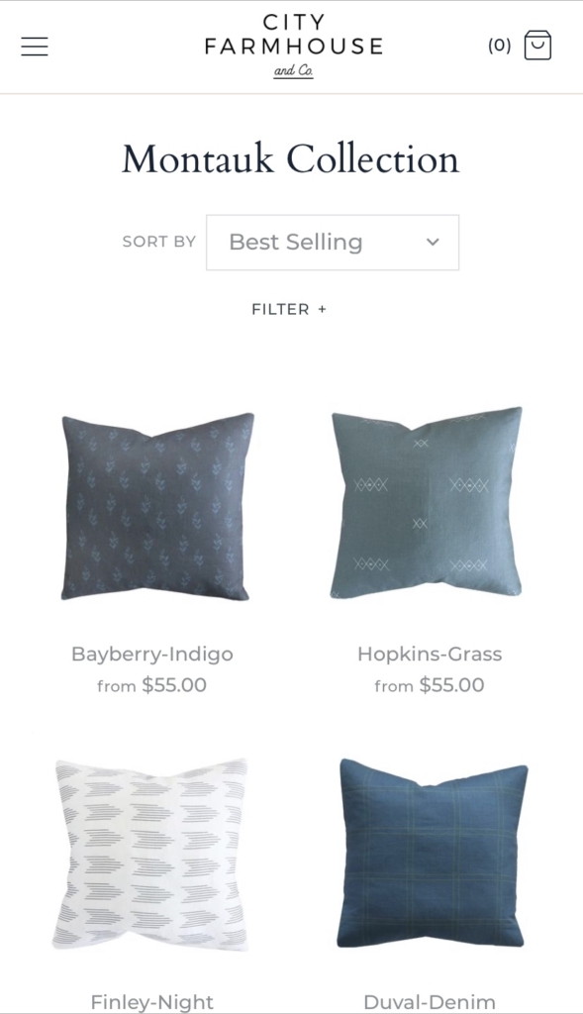Image resolution: width=583 pixels, height=1014 pixels.
Task: Open the Bayberry-Indigo pillow image
Action: (x=156, y=506)
